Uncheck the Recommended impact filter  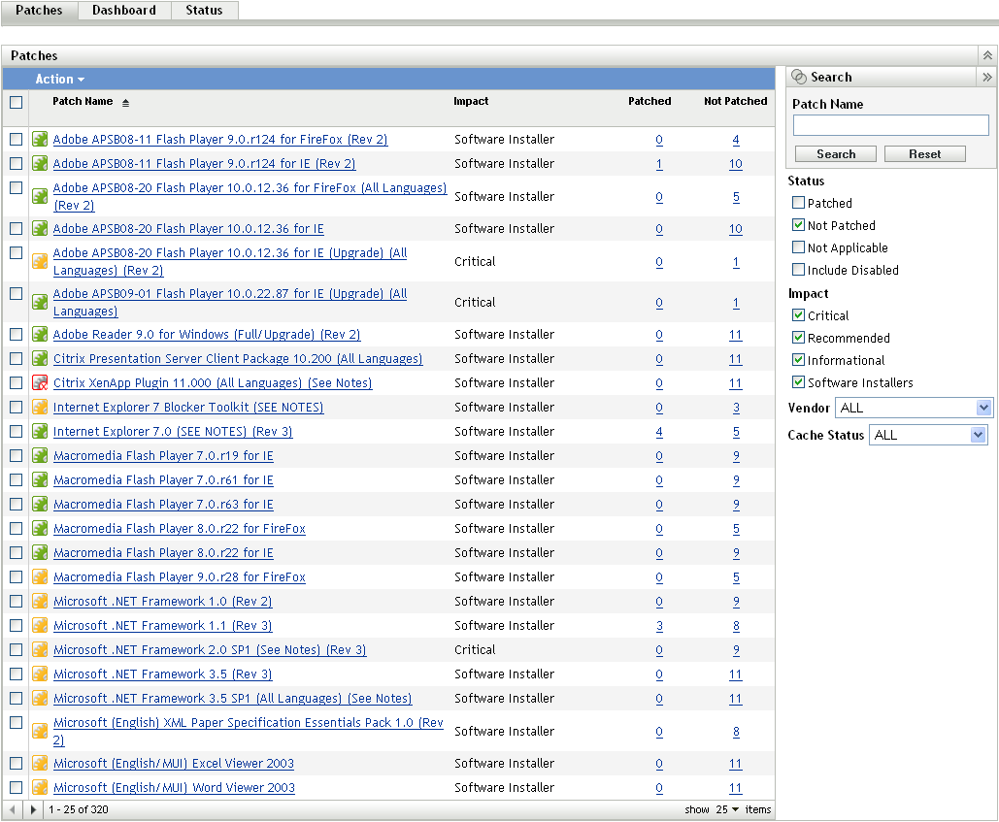pyautogui.click(x=798, y=338)
